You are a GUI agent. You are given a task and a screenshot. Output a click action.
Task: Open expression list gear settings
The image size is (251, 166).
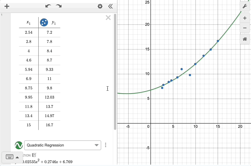click(100, 6)
